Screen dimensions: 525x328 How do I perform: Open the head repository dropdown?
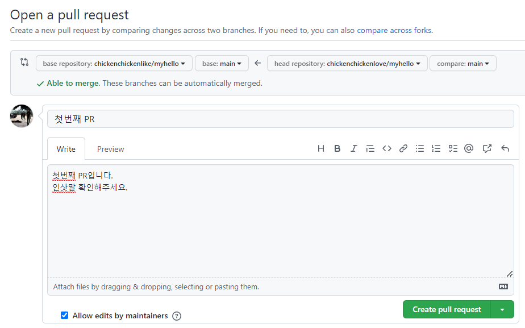347,63
